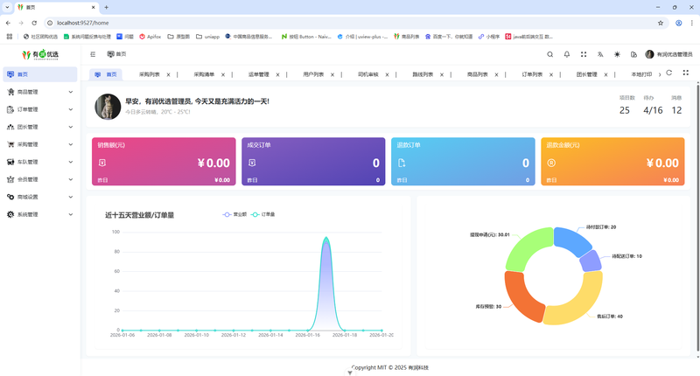Screen dimensions: 700x376
Task: Reload the browser page
Action: pyautogui.click(x=34, y=23)
